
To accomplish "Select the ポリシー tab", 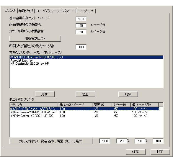I will click(68, 11).
